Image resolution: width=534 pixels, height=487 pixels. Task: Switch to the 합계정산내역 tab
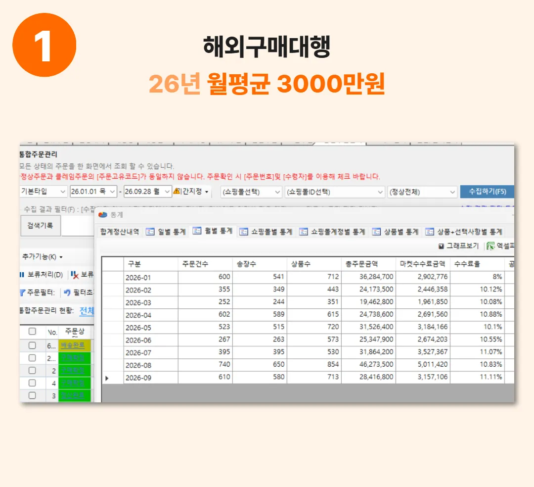pos(120,232)
